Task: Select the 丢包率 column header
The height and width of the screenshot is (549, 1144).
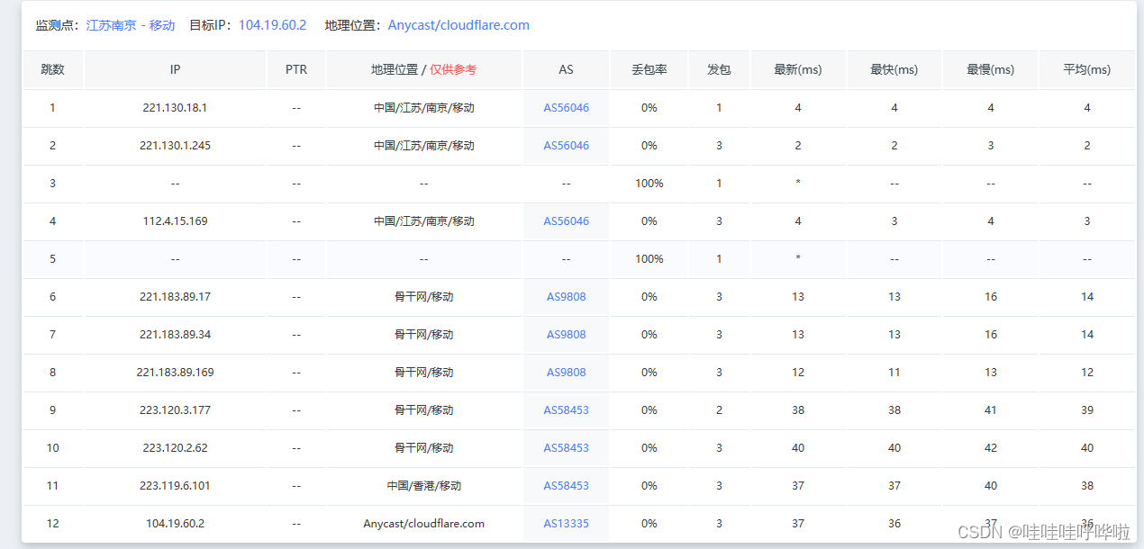Action: coord(649,69)
